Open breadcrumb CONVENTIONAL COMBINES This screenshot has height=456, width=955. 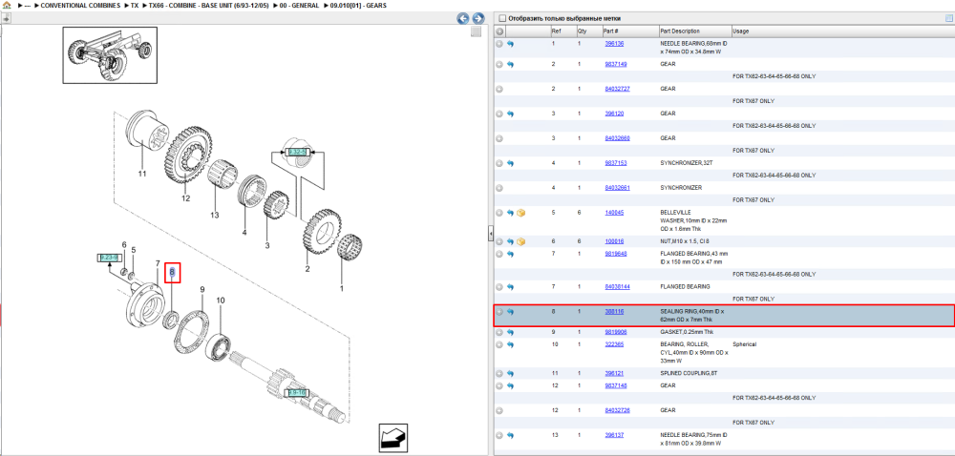coord(80,6)
